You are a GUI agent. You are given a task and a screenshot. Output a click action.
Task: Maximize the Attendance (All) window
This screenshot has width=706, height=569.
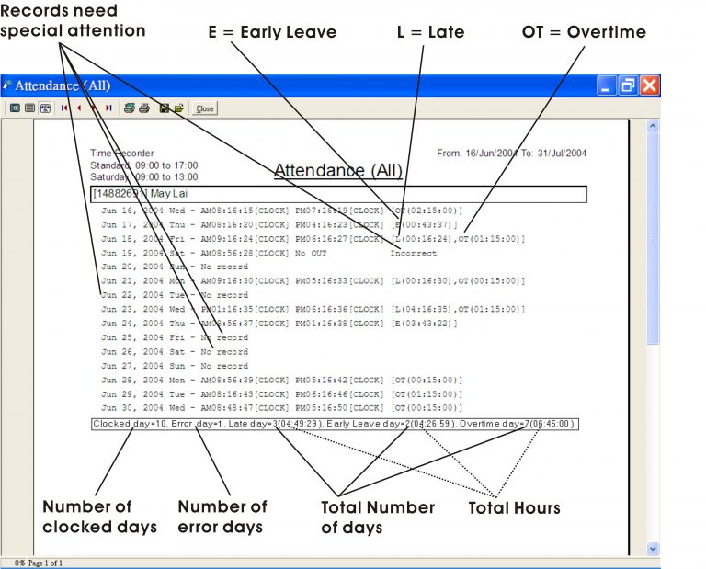pos(628,85)
